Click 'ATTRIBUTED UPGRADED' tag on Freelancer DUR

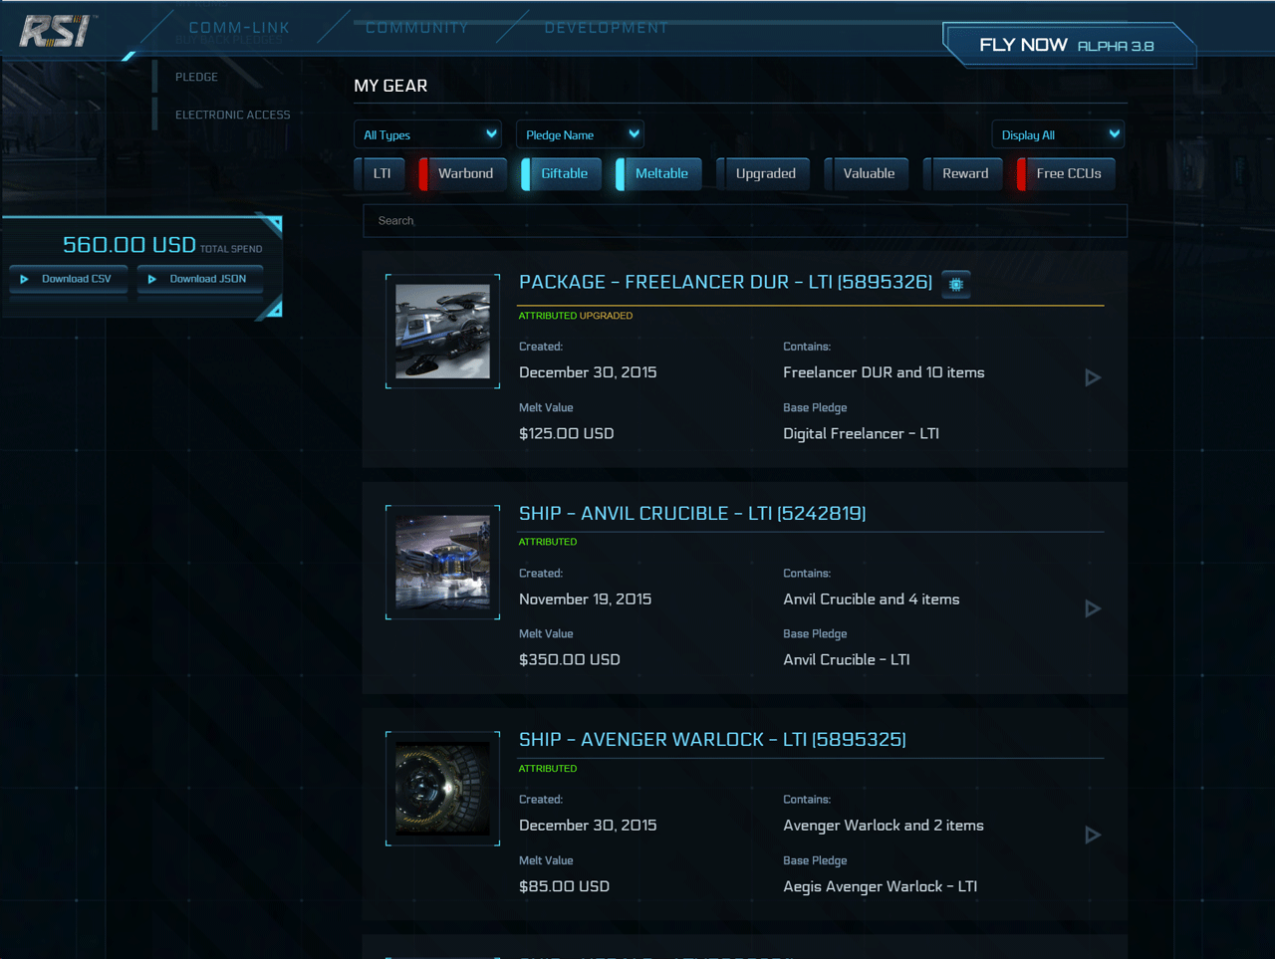tap(576, 316)
